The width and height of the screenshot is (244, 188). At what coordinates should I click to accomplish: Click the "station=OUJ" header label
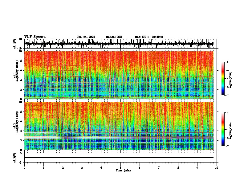coord(114,37)
